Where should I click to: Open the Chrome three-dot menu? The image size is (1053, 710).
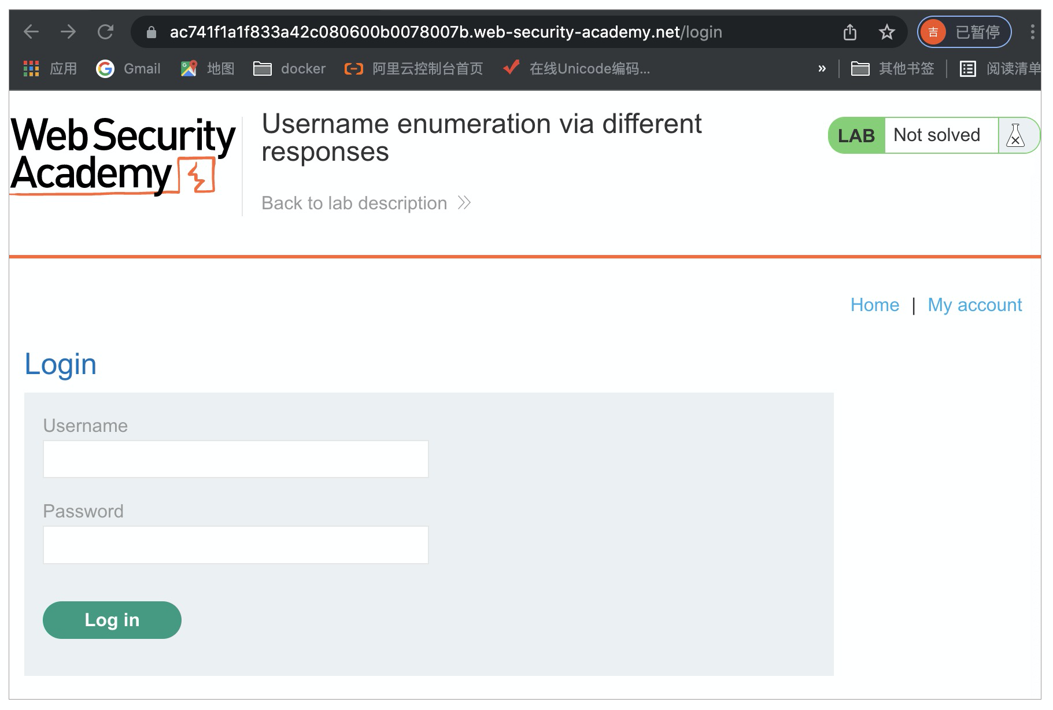pyautogui.click(x=1032, y=32)
